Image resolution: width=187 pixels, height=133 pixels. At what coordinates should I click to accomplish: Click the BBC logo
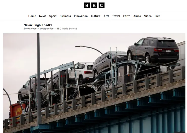click(94, 6)
